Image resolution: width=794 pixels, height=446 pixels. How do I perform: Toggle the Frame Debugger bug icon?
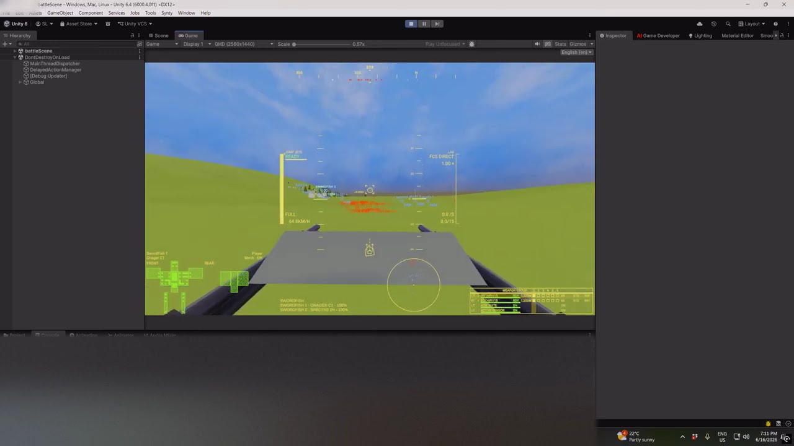472,44
